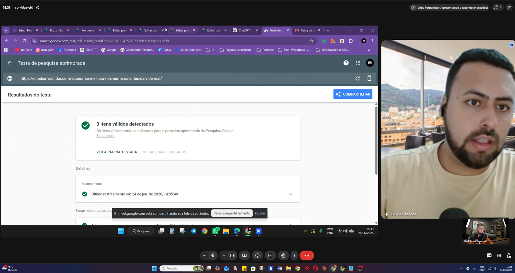Start screen presentation in Meet
Viewport: 515px width, 273px height.
[x=244, y=256]
